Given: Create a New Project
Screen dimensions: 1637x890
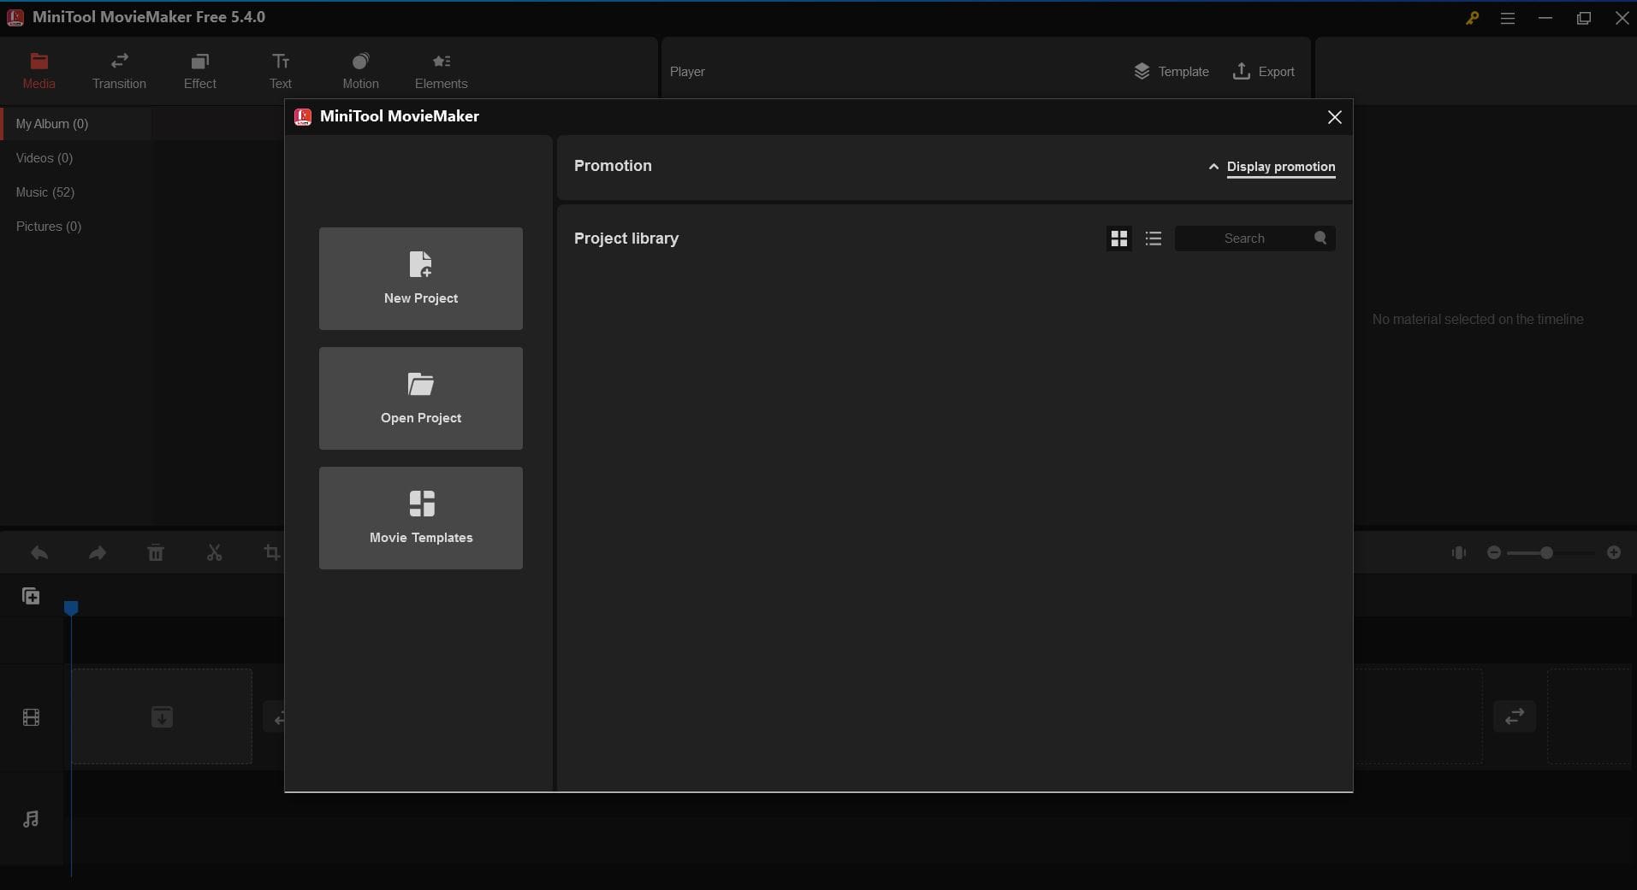Looking at the screenshot, I should click(x=421, y=279).
